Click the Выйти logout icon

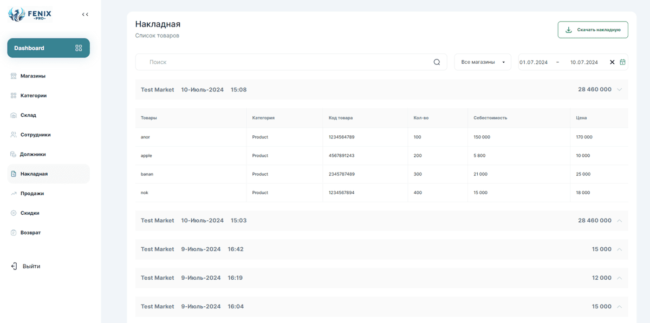coord(14,266)
